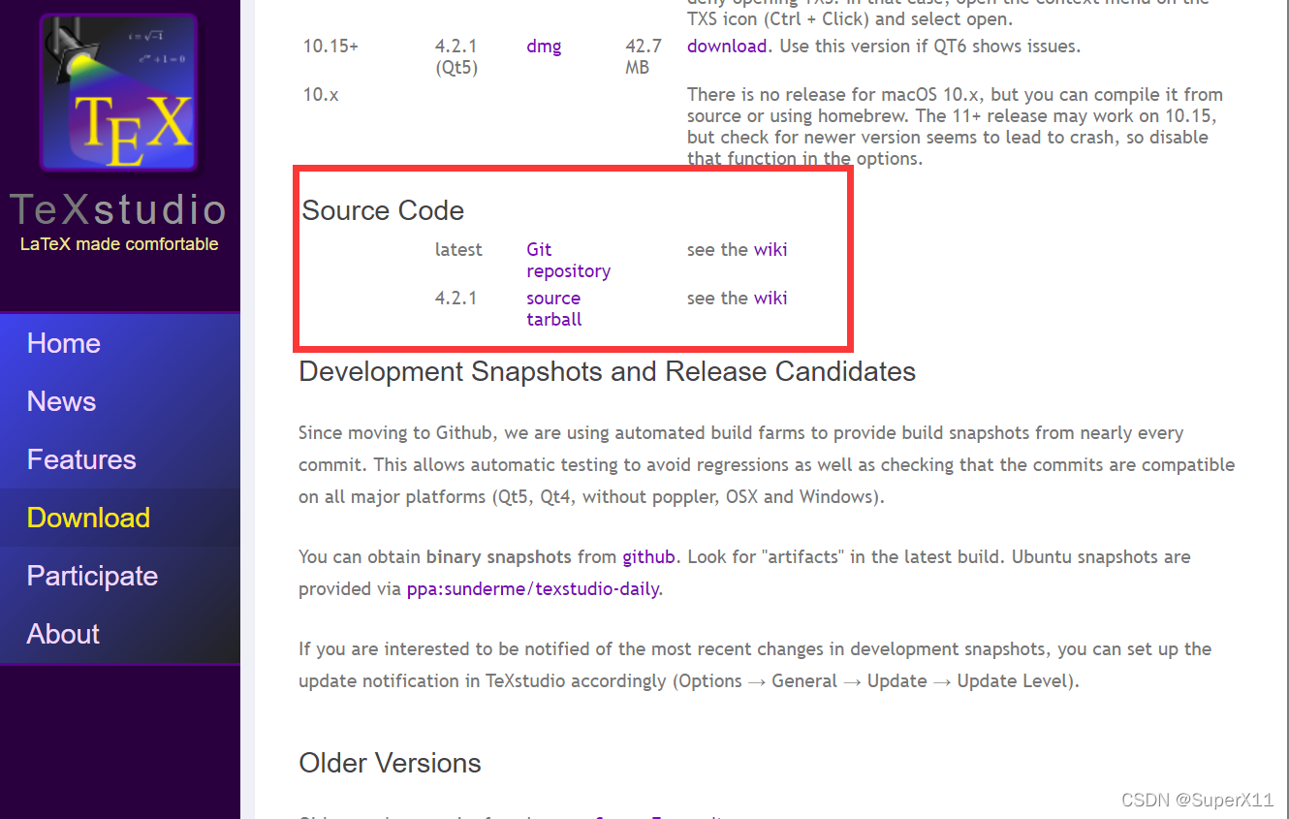Open the wiki link in the 4.2.1 source row
1289x819 pixels.
[770, 298]
